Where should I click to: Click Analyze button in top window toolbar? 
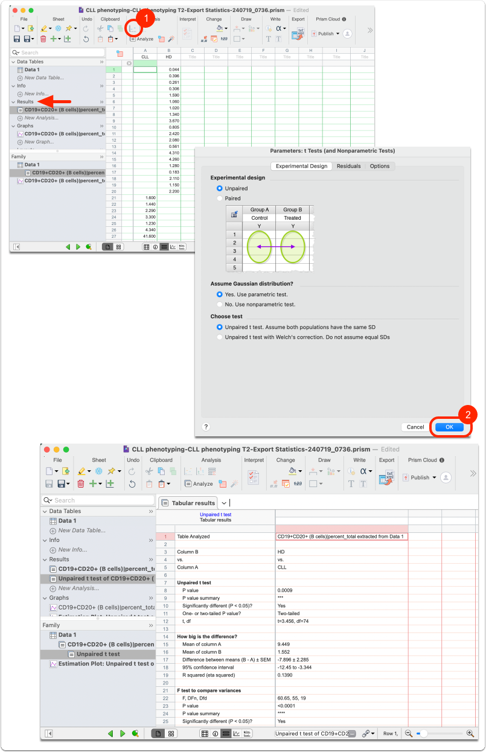141,39
